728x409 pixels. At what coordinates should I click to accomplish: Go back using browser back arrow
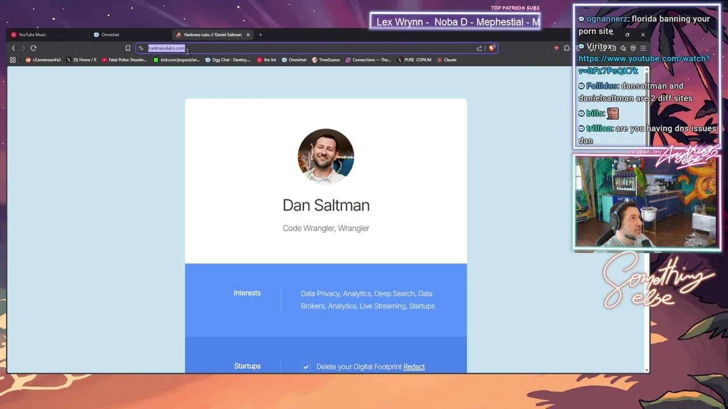[x=14, y=48]
